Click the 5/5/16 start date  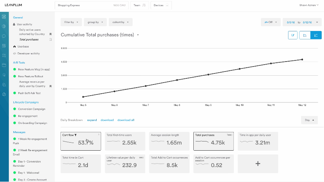(x=291, y=22)
